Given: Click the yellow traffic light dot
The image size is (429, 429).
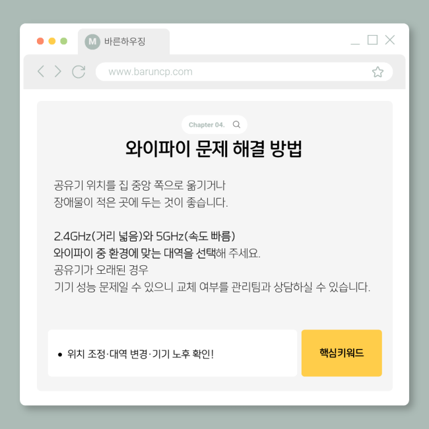Looking at the screenshot, I should 52,41.
